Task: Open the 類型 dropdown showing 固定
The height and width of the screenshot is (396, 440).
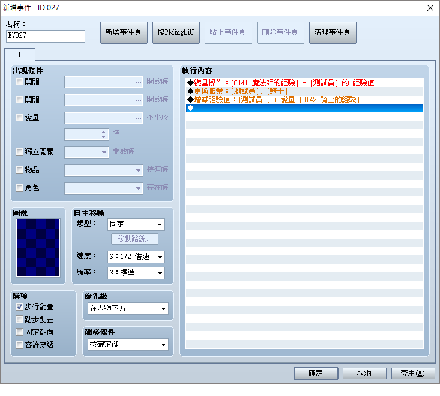Action: (136, 224)
